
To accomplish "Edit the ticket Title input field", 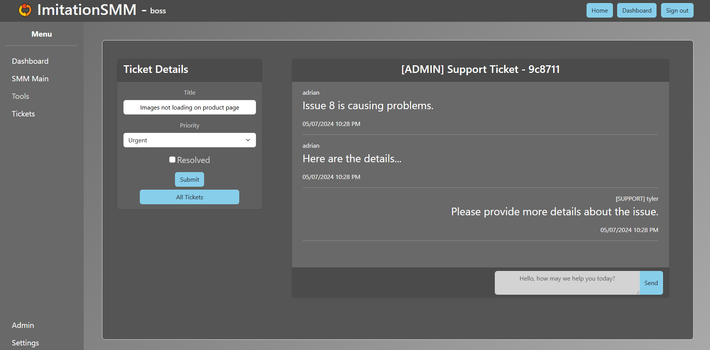I will (190, 107).
